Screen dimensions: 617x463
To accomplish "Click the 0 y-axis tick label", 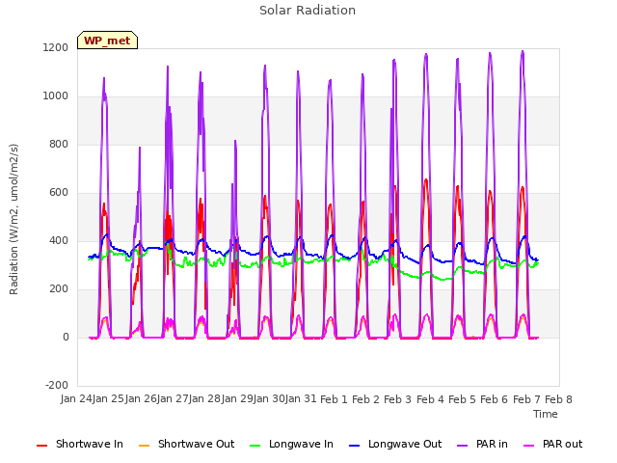I will click(66, 338).
